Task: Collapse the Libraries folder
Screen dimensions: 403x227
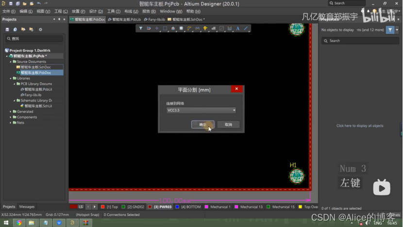Action: [x=11, y=78]
